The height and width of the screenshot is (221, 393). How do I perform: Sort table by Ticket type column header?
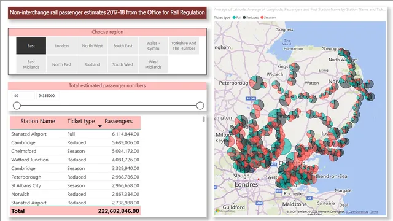click(81, 122)
